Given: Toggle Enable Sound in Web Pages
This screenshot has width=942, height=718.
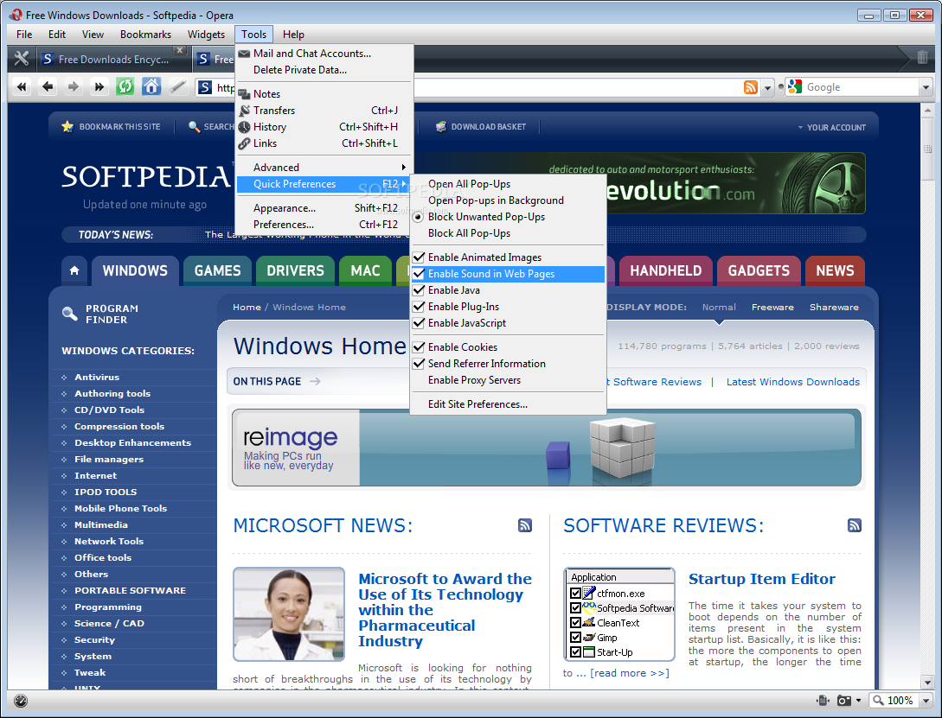Looking at the screenshot, I should [509, 274].
